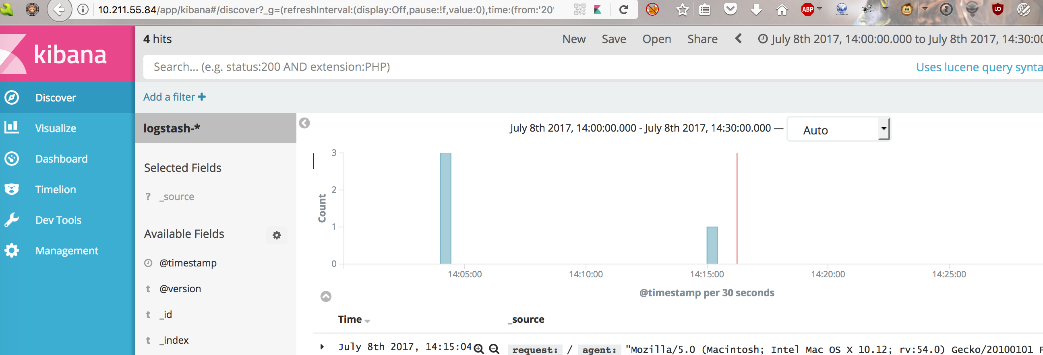Click the site info icon in address bar
Viewport: 1043px width, 355px height.
point(83,9)
